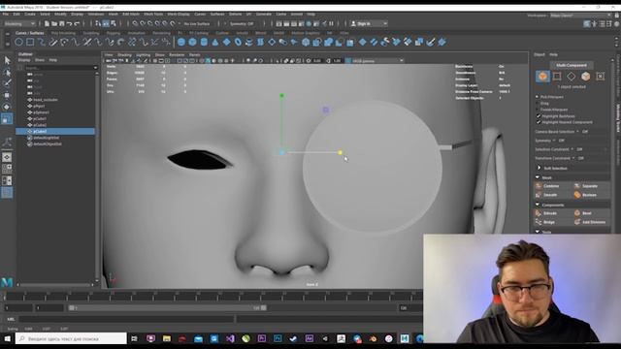
Task: Click the playback range slider bar
Action: pos(167,307)
